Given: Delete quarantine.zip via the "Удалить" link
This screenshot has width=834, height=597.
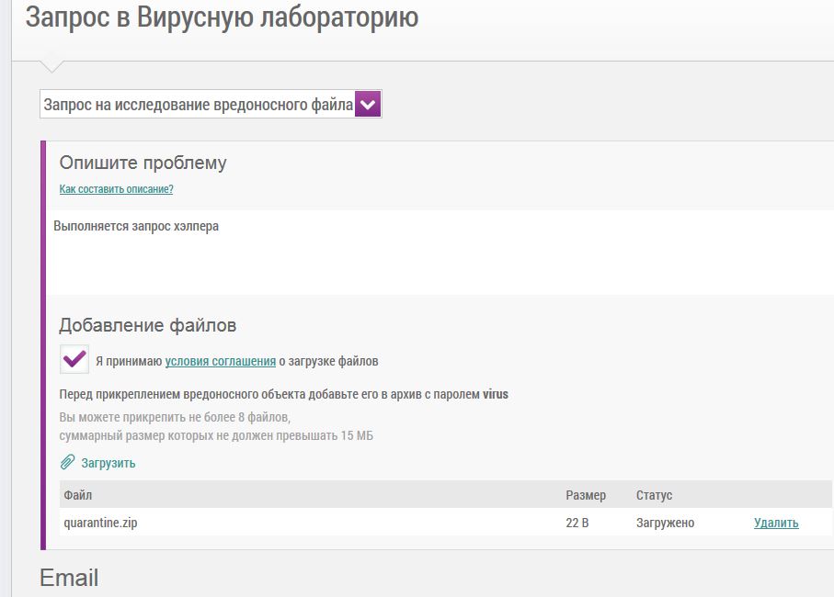Looking at the screenshot, I should (776, 523).
